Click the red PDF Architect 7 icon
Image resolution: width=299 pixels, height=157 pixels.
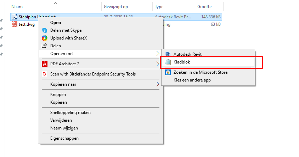pyautogui.click(x=44, y=64)
